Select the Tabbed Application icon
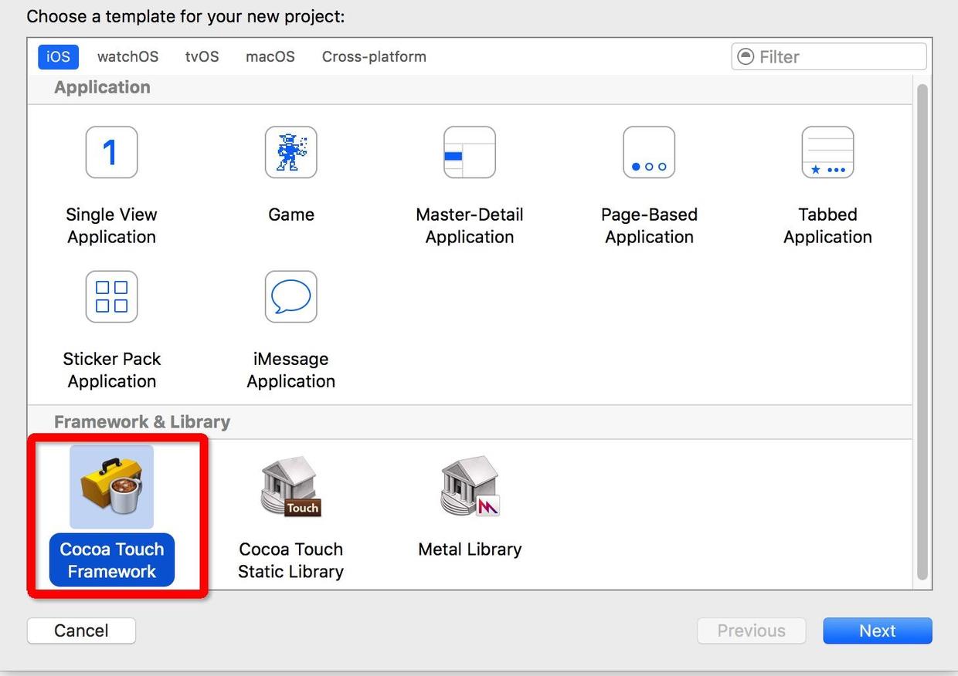958x676 pixels. point(827,153)
